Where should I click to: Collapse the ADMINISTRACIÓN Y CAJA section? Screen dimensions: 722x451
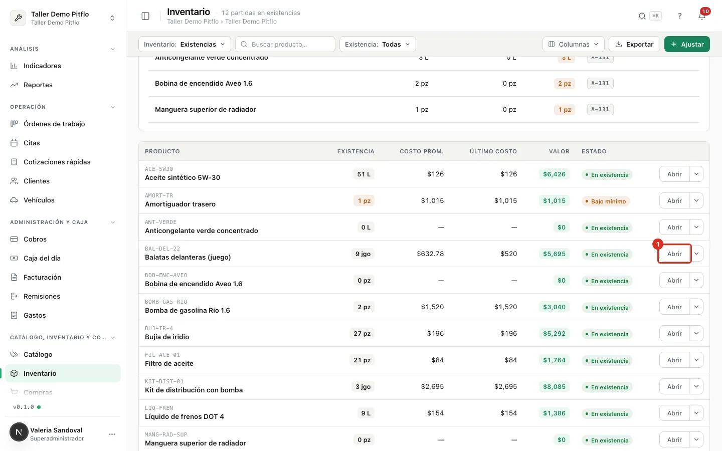112,222
